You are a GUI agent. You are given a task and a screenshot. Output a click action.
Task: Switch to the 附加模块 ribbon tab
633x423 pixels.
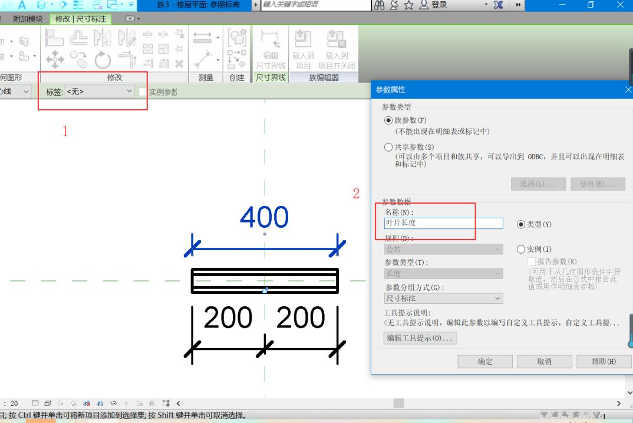click(x=27, y=18)
